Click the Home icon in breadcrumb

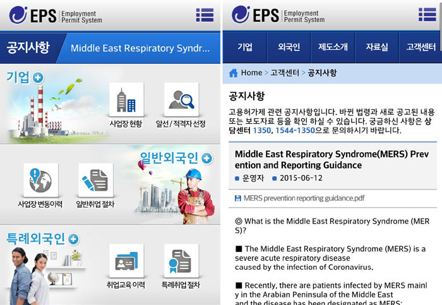click(233, 73)
